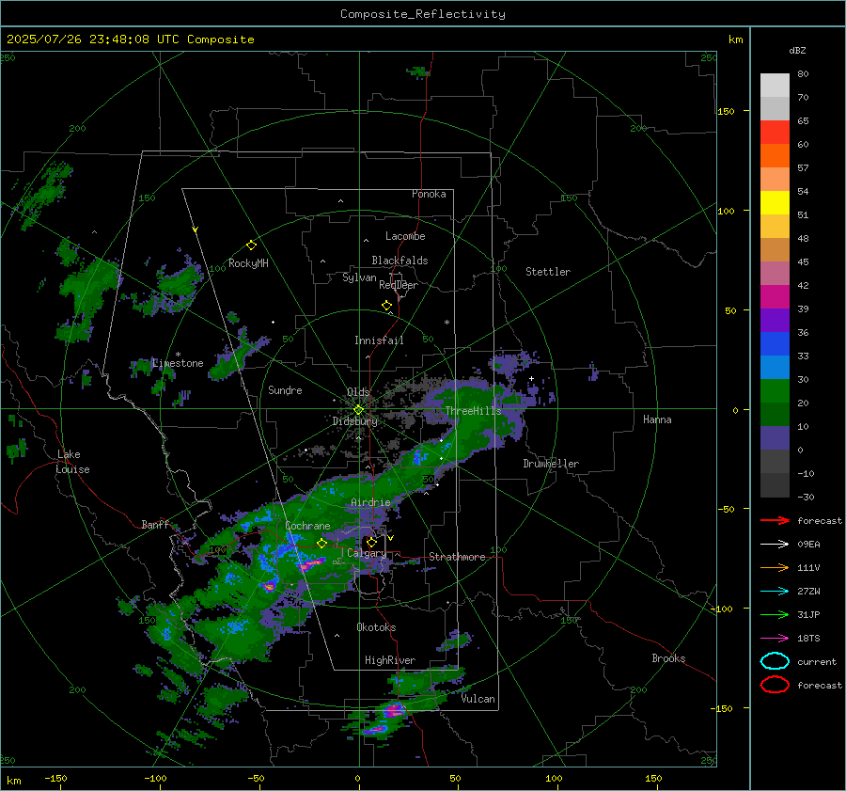Click the Ponoka label on the map
Screen dimensions: 846x791
tap(429, 194)
